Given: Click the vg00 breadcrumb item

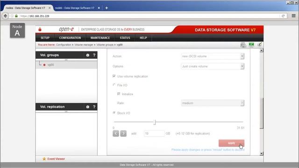Looking at the screenshot, I should tap(120, 45).
